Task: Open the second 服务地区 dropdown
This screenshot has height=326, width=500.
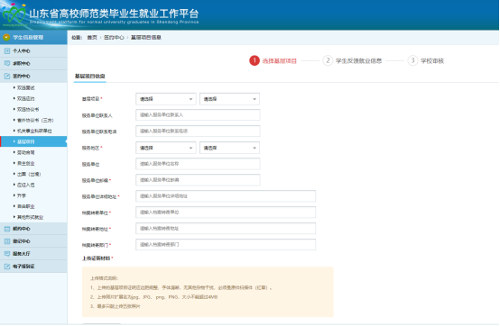Action: [x=229, y=148]
